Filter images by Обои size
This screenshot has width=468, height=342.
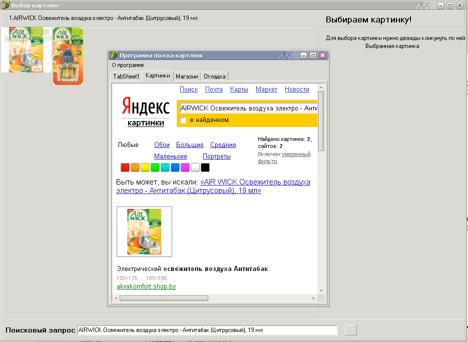pos(162,144)
